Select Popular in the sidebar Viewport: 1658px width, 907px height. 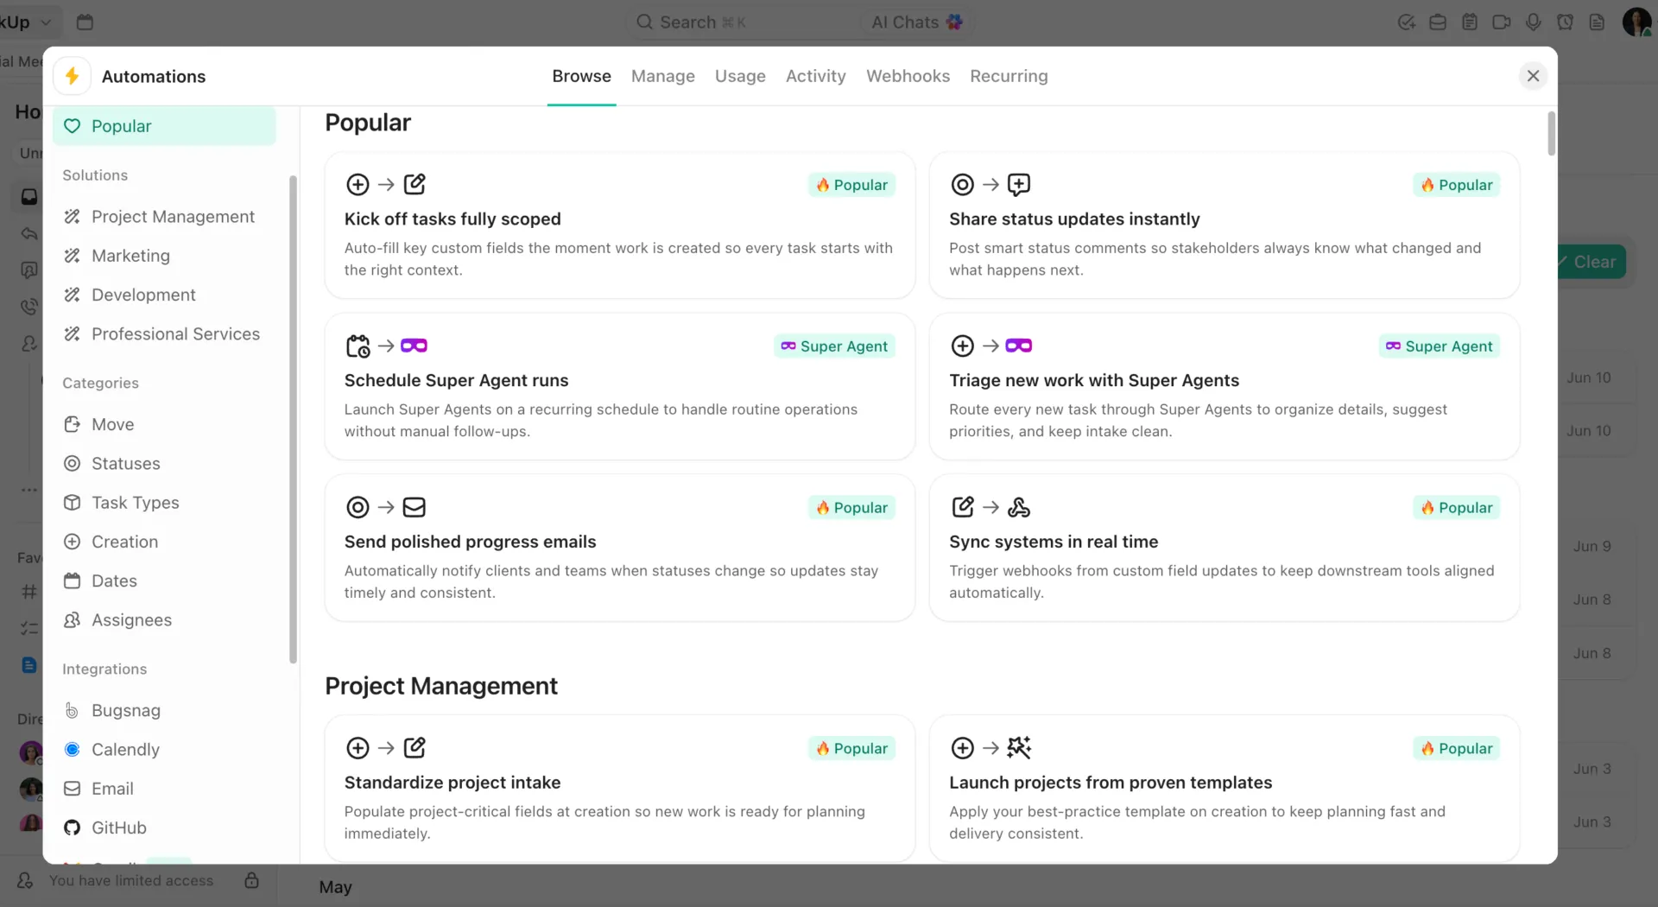(164, 126)
